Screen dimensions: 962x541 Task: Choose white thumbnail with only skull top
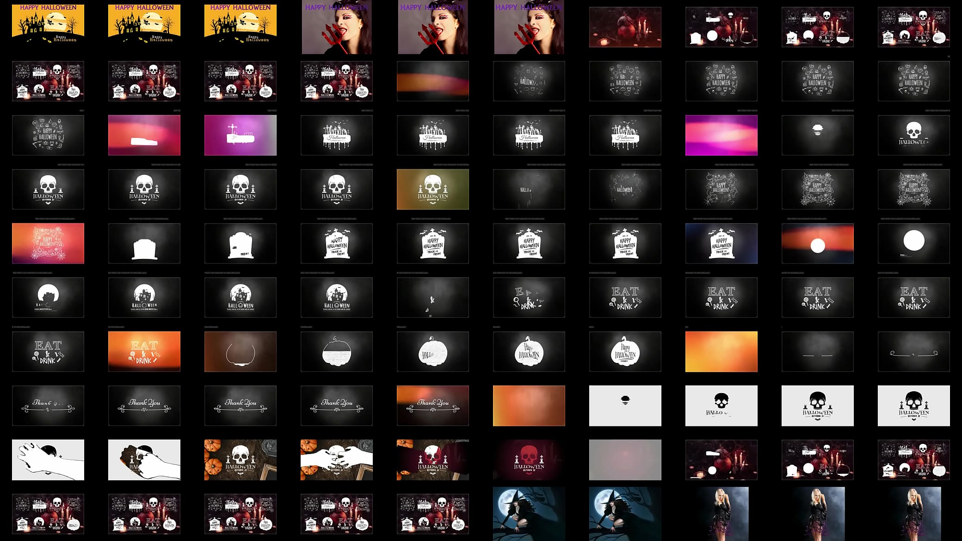click(x=625, y=406)
